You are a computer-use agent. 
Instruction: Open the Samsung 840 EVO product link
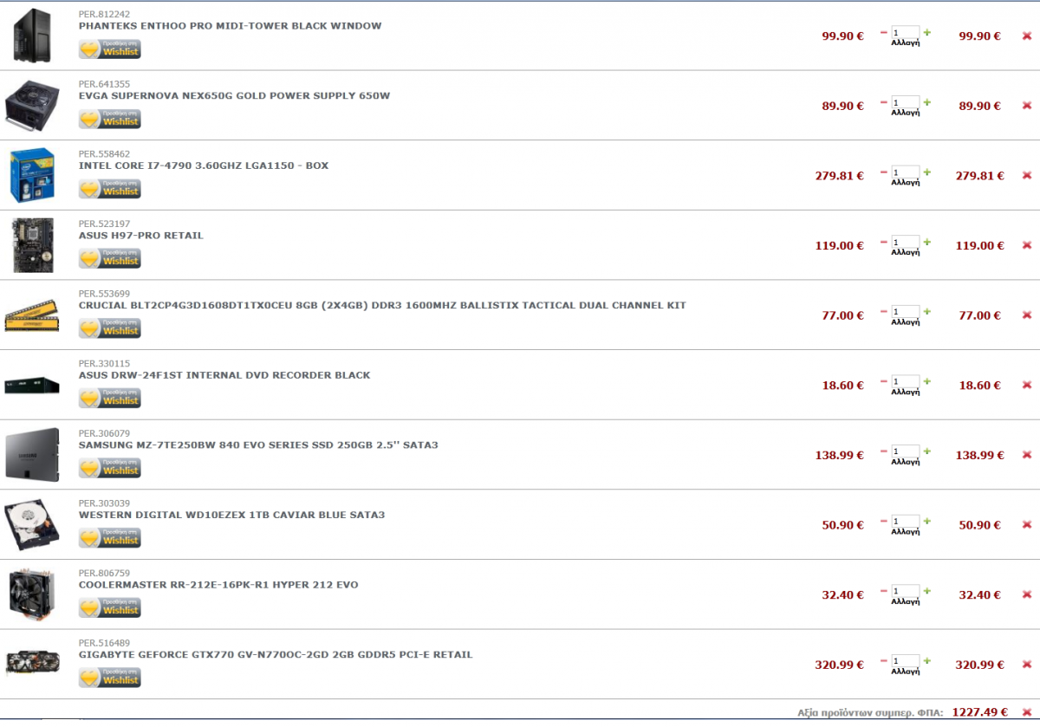tap(258, 445)
